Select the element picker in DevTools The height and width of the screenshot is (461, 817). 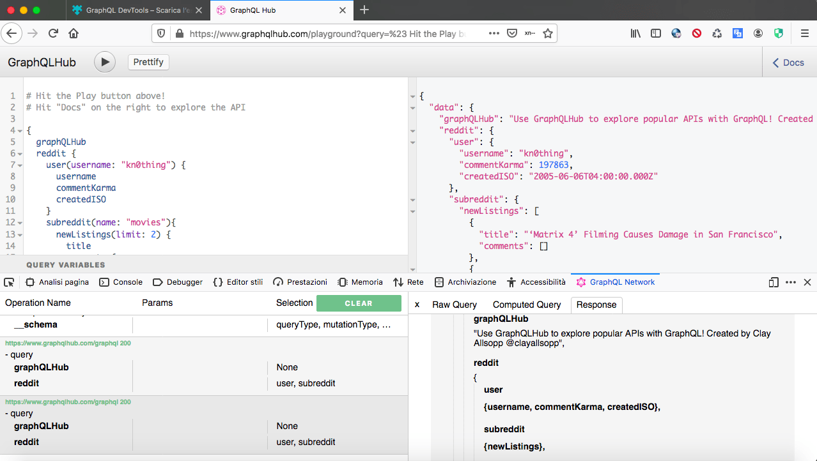(x=9, y=282)
